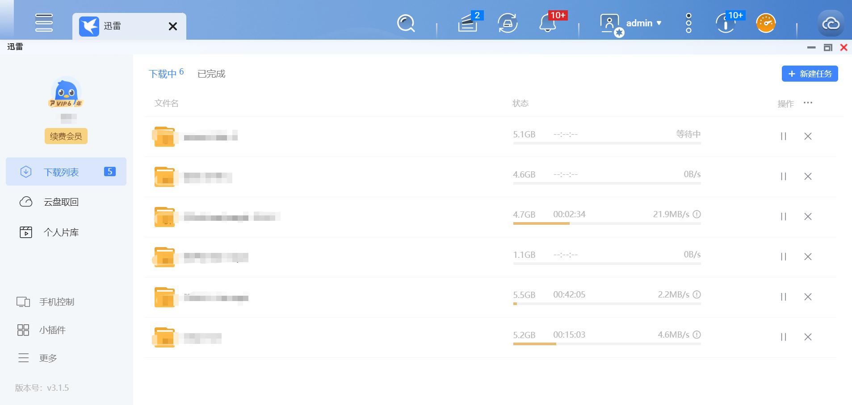The height and width of the screenshot is (405, 852).
Task: Click the info icon beside 2.2MB/s
Action: [x=697, y=294]
